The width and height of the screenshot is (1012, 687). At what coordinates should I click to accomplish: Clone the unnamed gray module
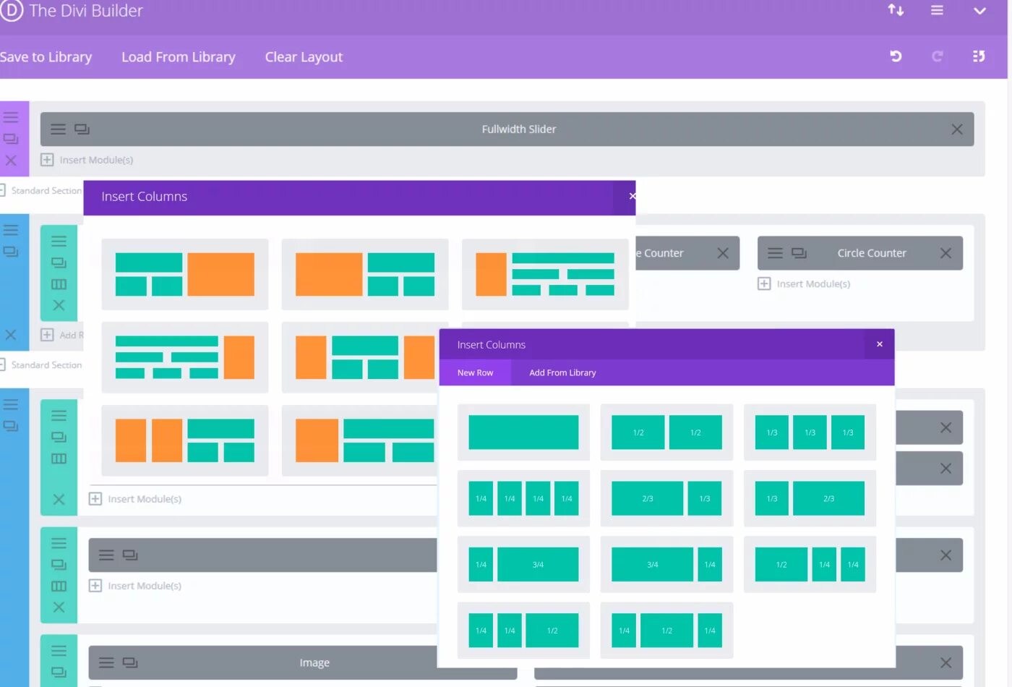click(x=130, y=555)
